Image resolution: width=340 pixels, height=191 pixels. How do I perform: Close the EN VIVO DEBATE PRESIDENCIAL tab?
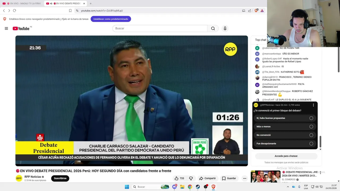pos(84,3)
